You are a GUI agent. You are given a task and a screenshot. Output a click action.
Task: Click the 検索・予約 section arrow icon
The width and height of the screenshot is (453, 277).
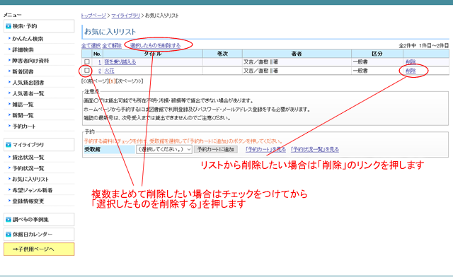pos(8,26)
